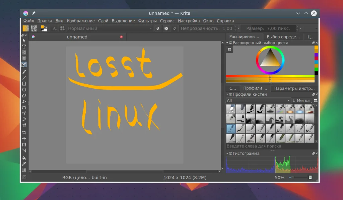Open the Фильтры menu
This screenshot has width=343, height=200.
coord(147,21)
